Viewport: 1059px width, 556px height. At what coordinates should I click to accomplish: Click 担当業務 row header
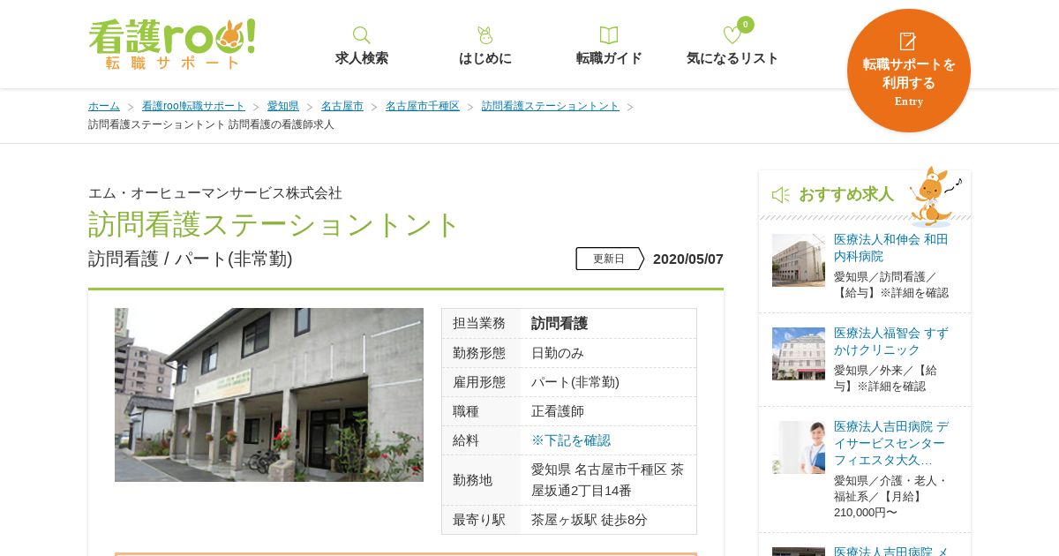point(480,323)
